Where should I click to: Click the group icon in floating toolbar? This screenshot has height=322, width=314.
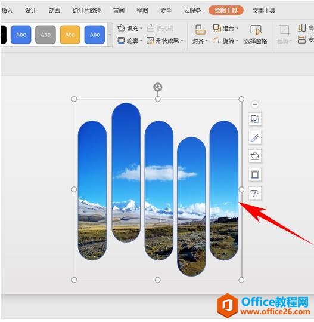point(255,119)
